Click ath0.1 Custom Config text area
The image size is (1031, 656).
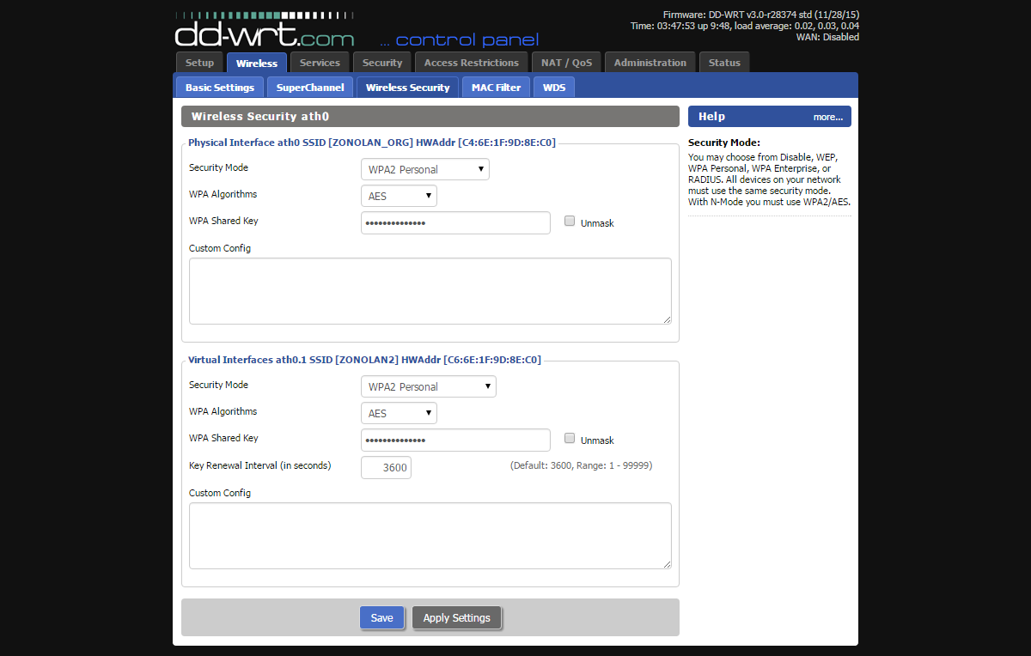coord(430,536)
